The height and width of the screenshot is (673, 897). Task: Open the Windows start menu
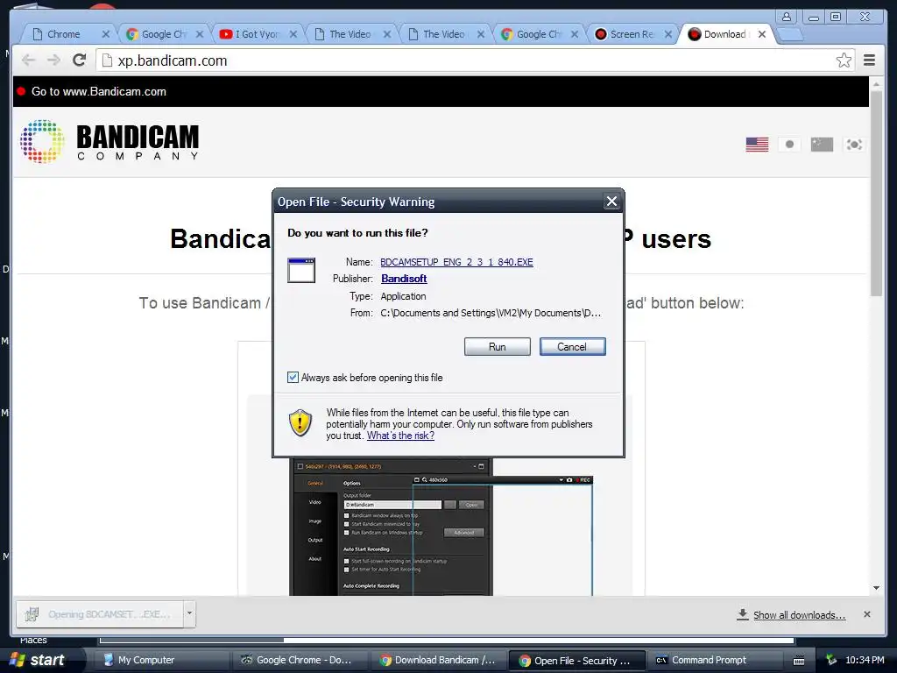pos(38,660)
